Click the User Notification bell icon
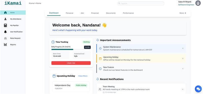Image resolution: width=203 pixels, height=94 pixels. [5, 32]
